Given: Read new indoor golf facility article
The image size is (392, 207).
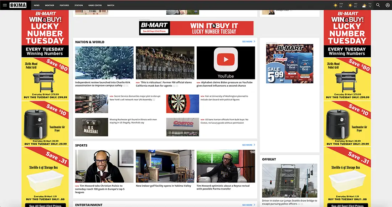Looking at the screenshot, I should tap(164, 186).
